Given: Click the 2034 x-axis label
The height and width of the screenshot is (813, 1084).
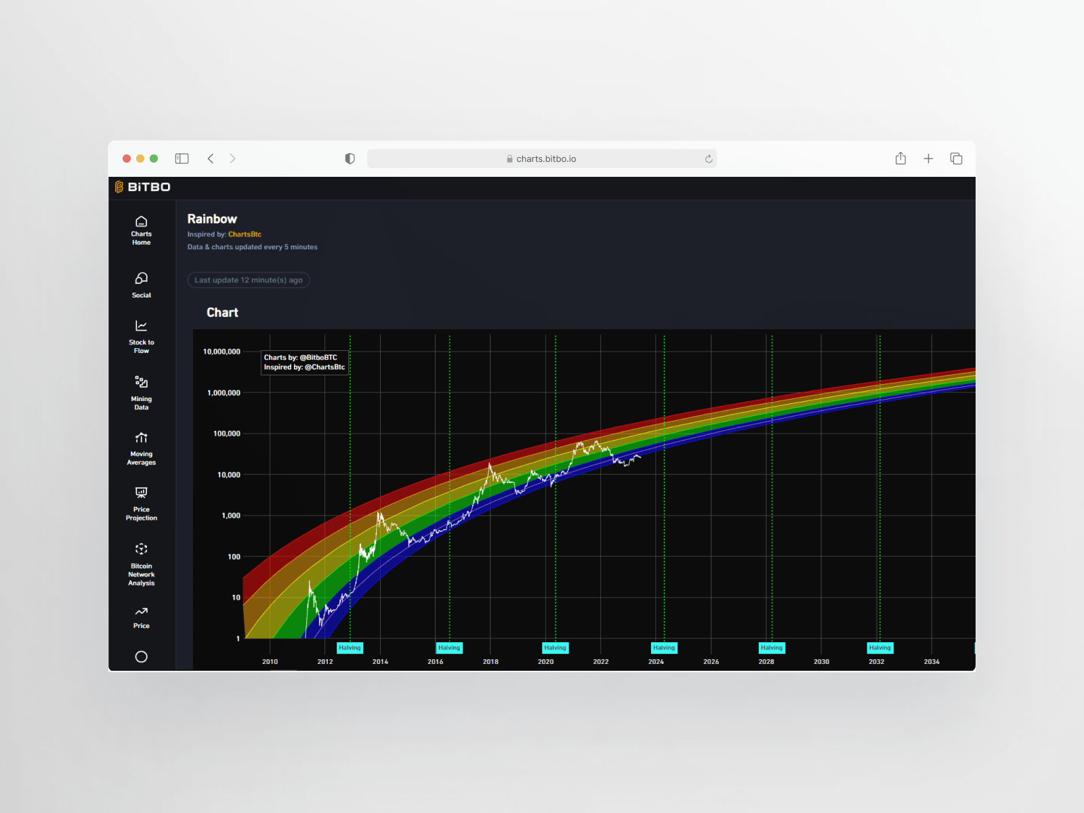Looking at the screenshot, I should (x=932, y=662).
